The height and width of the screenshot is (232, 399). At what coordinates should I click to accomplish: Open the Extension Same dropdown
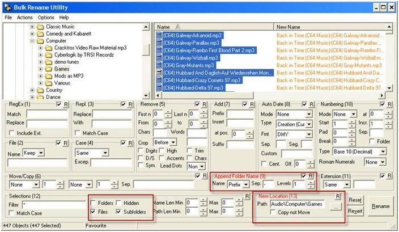click(x=347, y=184)
